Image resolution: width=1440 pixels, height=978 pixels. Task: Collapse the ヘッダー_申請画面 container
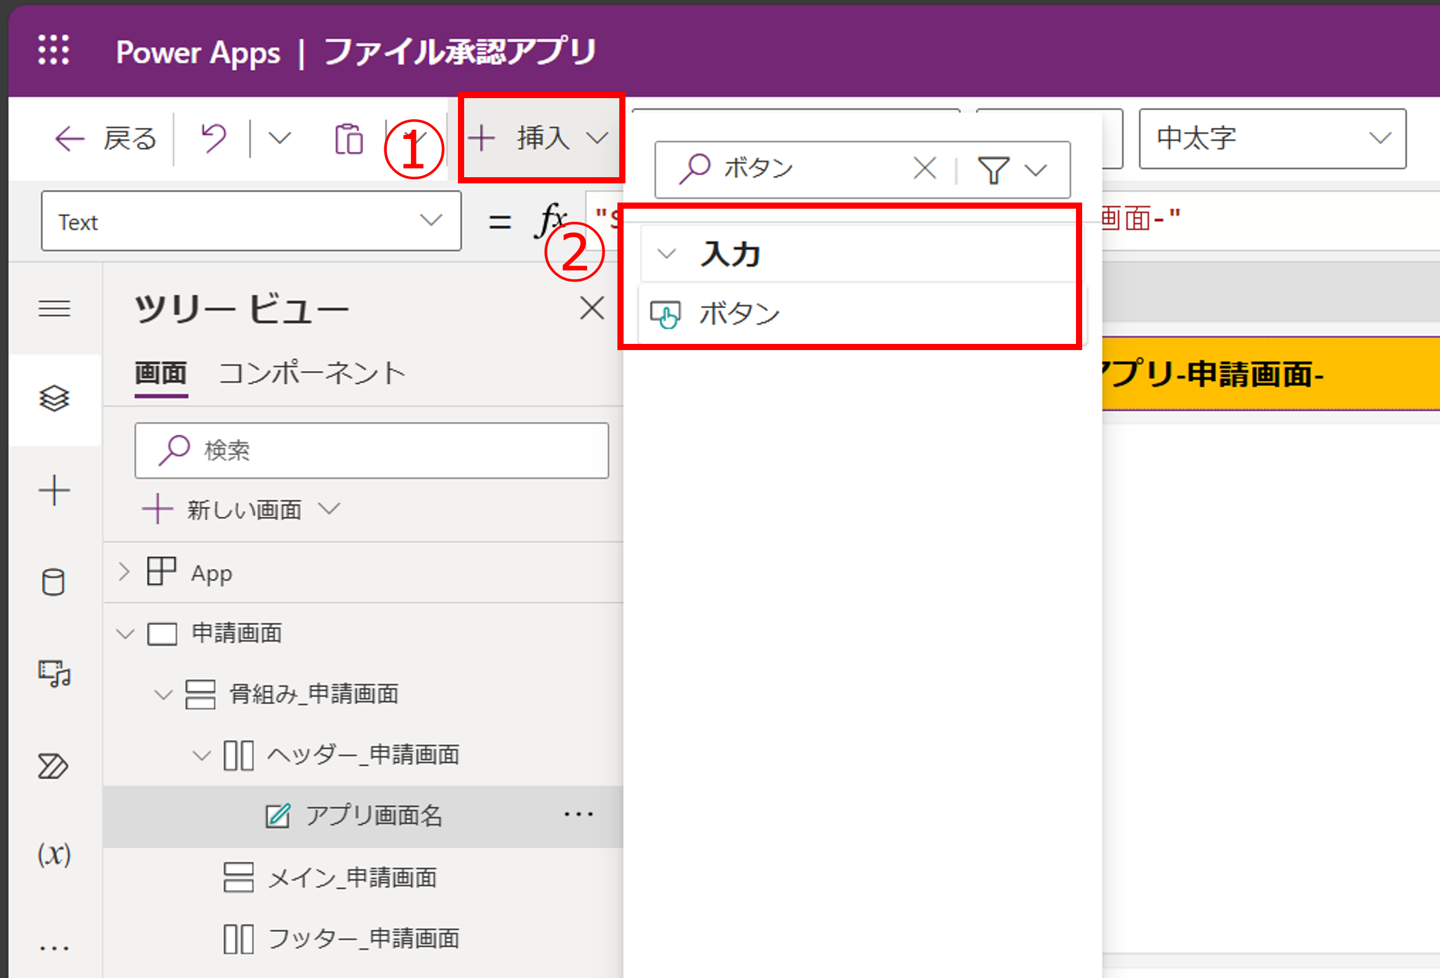click(201, 755)
